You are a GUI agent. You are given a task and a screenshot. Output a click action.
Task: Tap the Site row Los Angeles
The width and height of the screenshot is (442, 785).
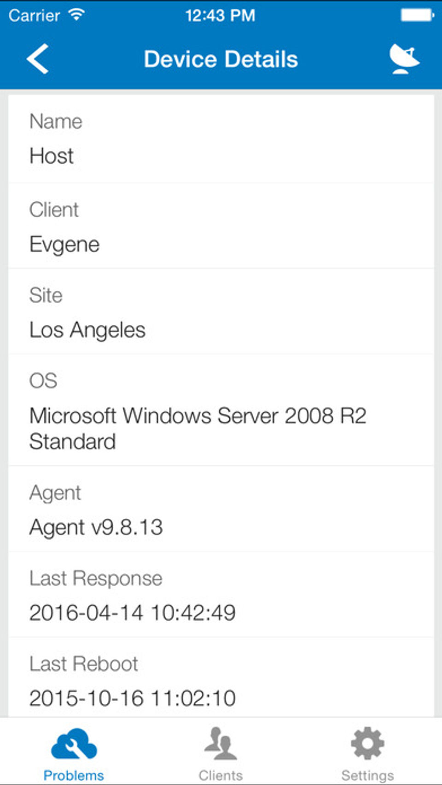(x=221, y=312)
